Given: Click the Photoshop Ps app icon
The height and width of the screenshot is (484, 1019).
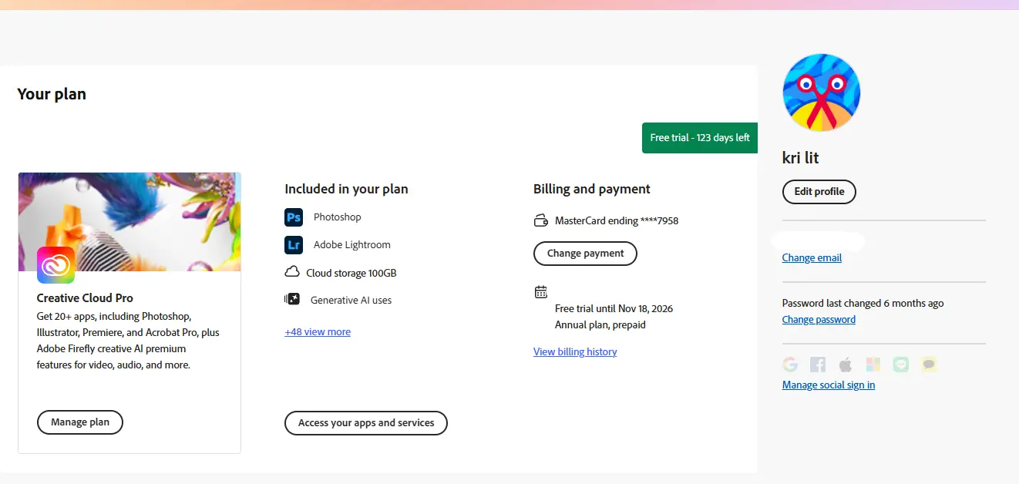Looking at the screenshot, I should click(294, 217).
